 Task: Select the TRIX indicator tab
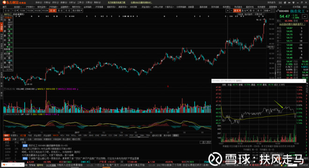pos(148,135)
